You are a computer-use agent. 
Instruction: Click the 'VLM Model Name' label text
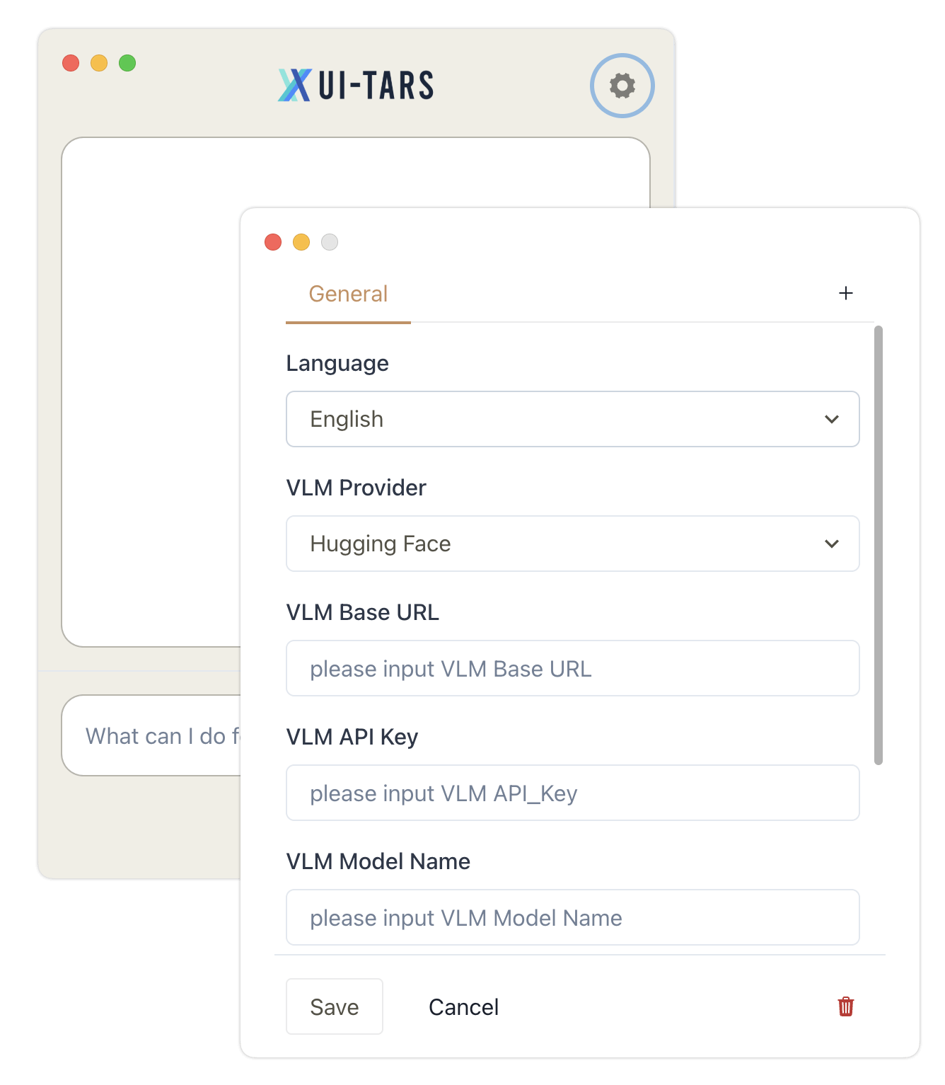(x=378, y=861)
